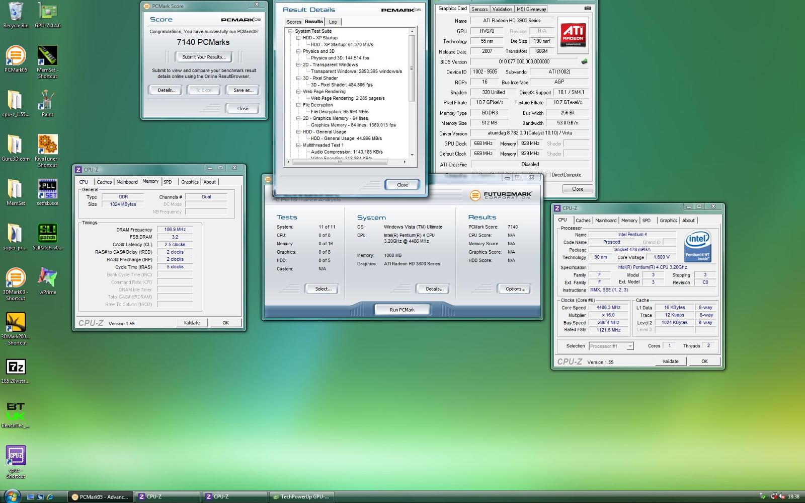Click the Result Details horizontal scrollbar thumb
The image size is (805, 503).
[340, 162]
